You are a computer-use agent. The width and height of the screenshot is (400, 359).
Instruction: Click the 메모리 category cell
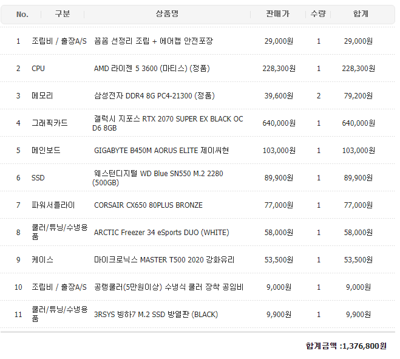[42, 96]
